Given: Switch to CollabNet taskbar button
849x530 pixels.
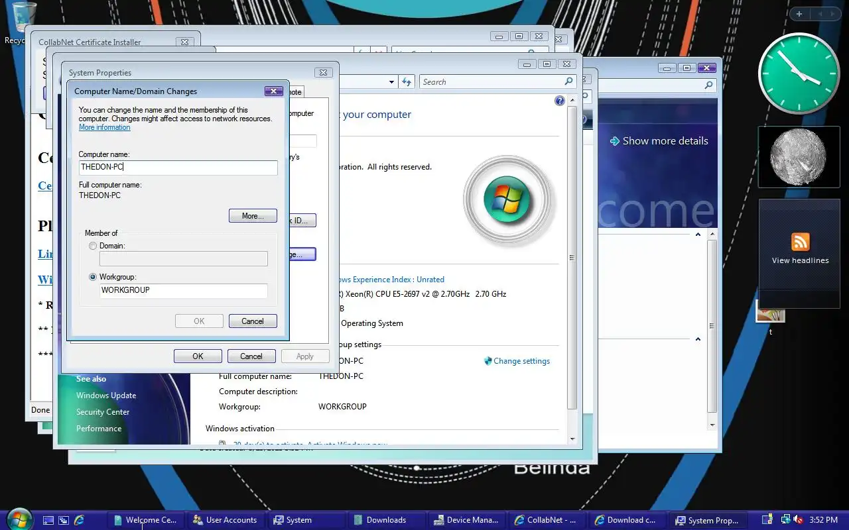Looking at the screenshot, I should point(547,520).
